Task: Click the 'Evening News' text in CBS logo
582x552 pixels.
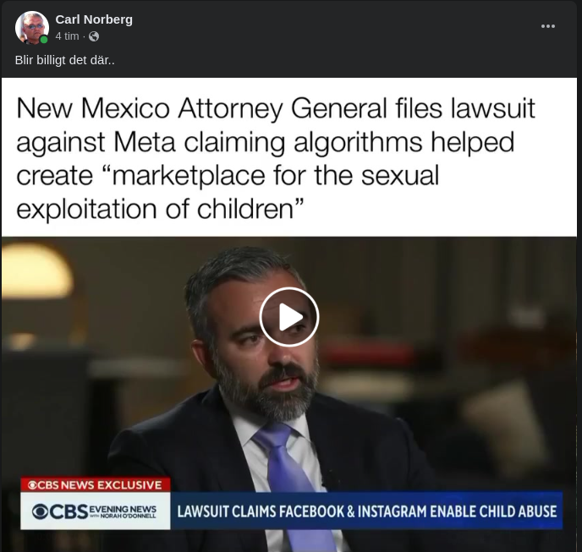Action: click(x=123, y=509)
